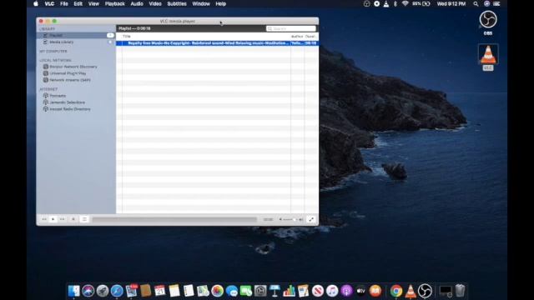Click the VLC cone in the Dock
This screenshot has width=534, height=300.
click(411, 291)
